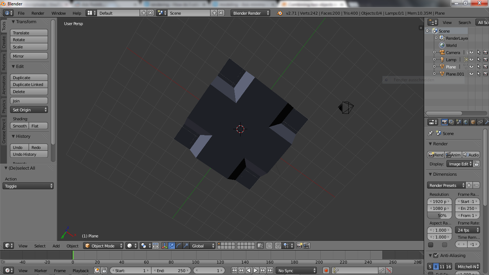
Task: Open the snap element type selector
Action: point(287,246)
